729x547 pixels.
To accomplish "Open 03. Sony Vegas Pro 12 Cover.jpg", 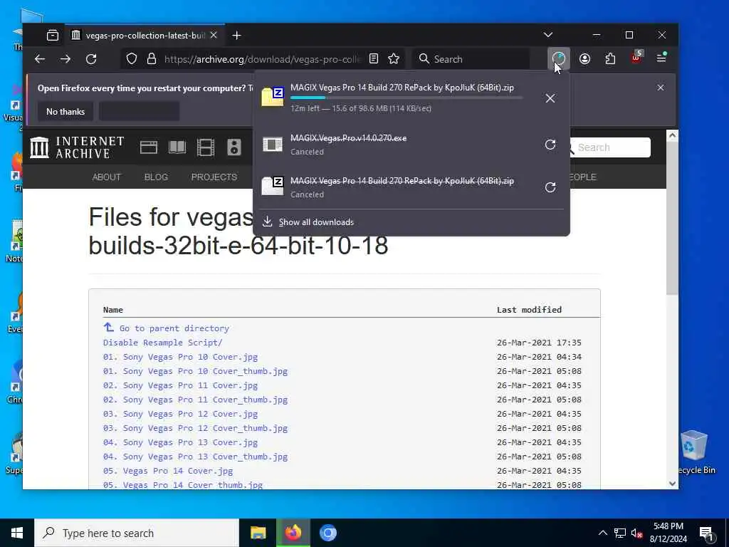I will [x=180, y=414].
